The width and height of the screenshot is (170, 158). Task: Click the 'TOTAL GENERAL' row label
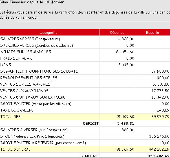(x=15, y=150)
